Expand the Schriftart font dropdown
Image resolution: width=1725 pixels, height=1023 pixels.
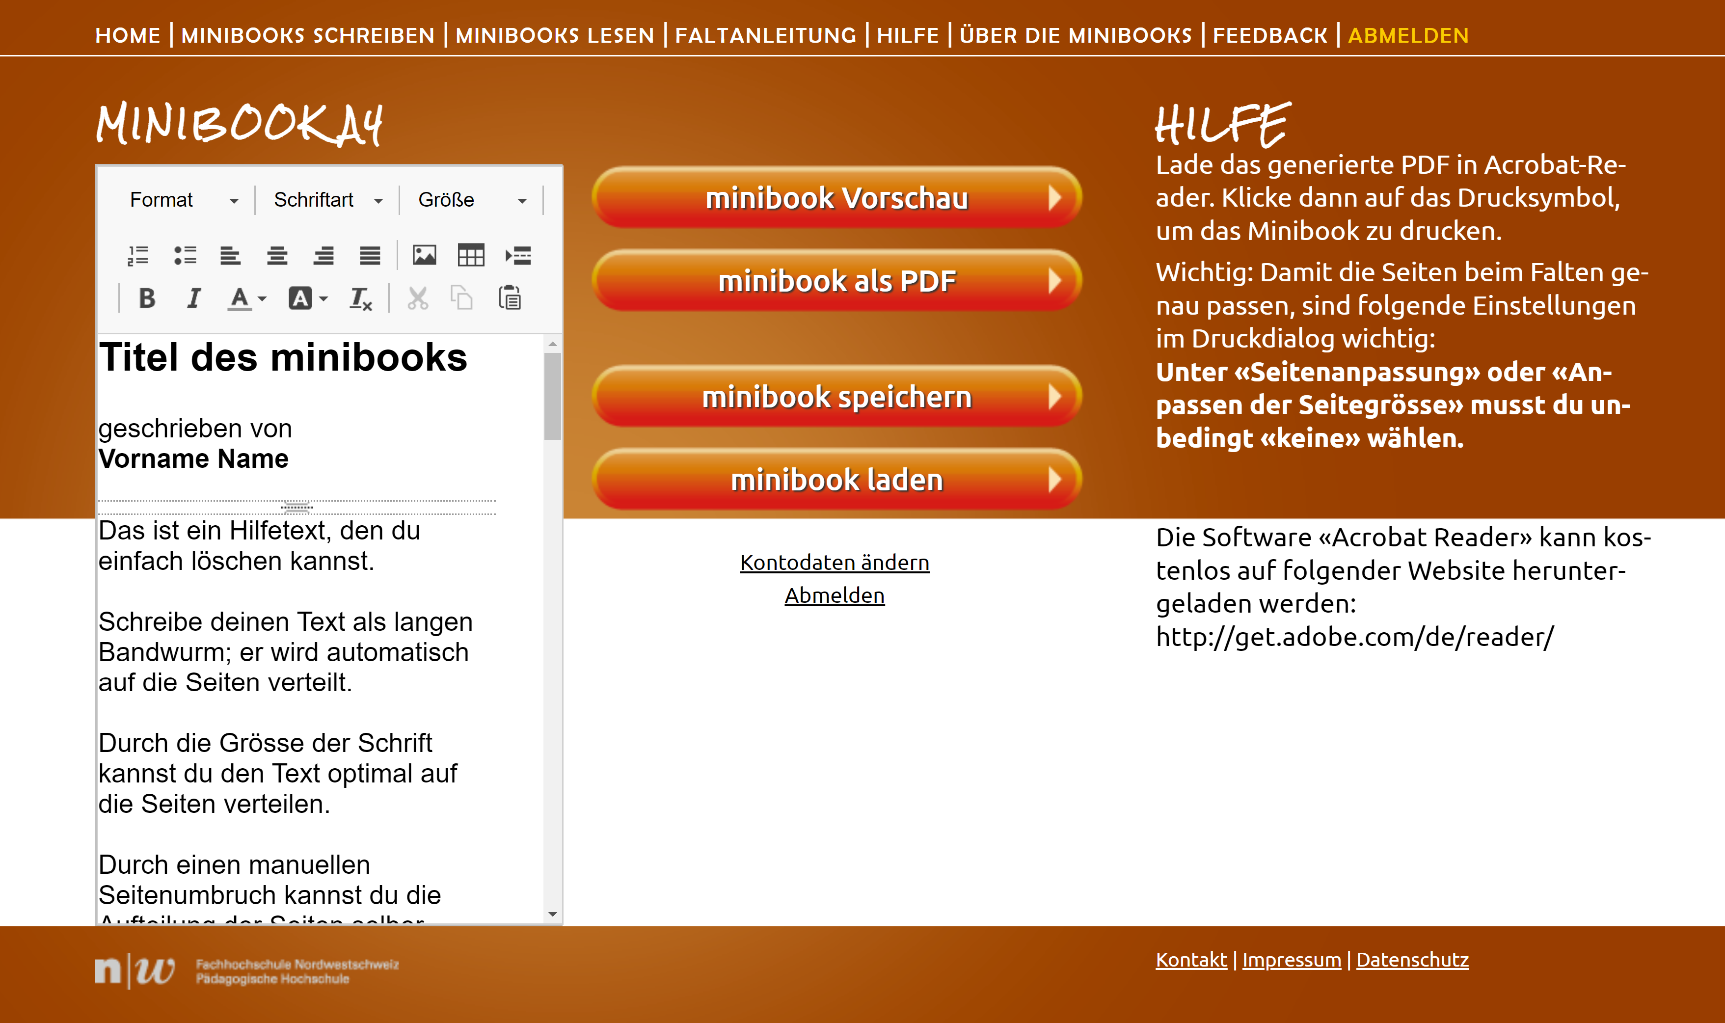pyautogui.click(x=327, y=200)
